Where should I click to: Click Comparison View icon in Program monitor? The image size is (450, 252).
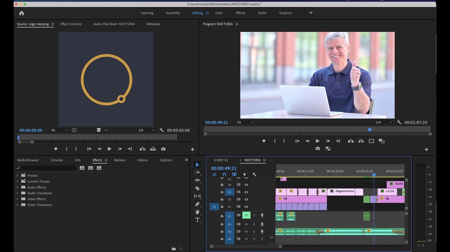[382, 141]
